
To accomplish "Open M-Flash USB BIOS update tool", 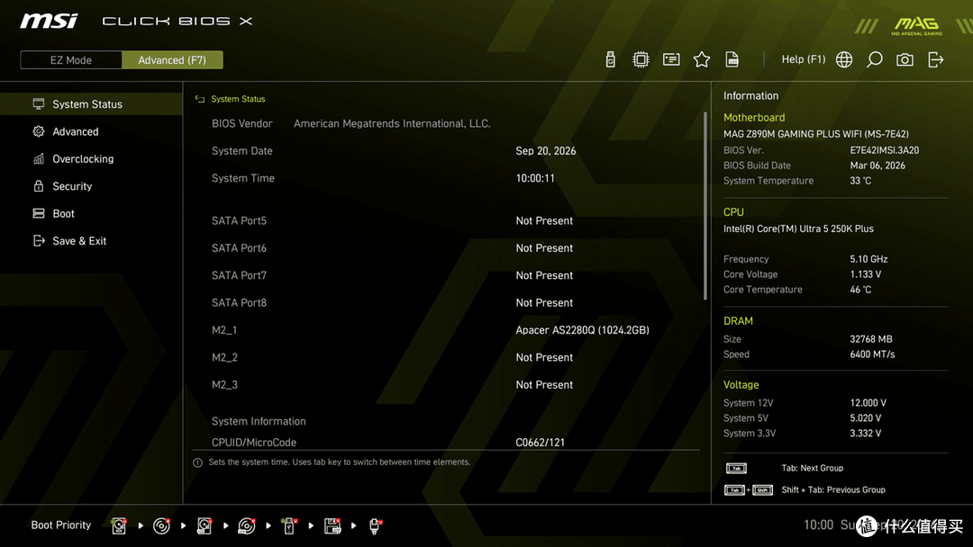I will (x=611, y=59).
